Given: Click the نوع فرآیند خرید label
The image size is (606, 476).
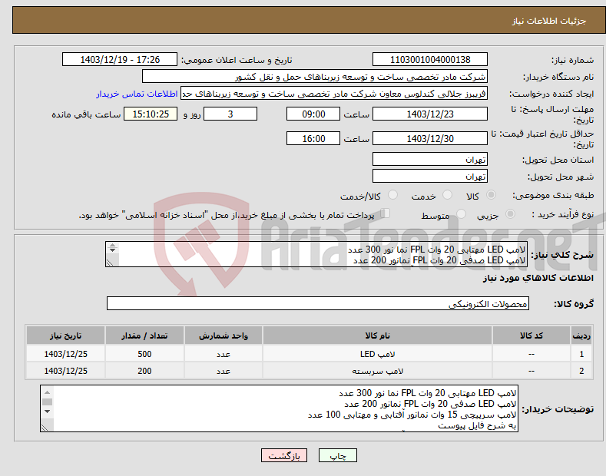Looking at the screenshot, I should tap(562, 214).
